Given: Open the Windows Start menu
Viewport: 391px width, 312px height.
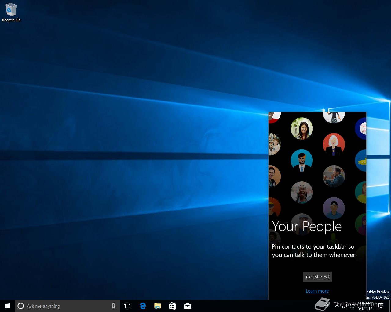Looking at the screenshot, I should 7,306.
